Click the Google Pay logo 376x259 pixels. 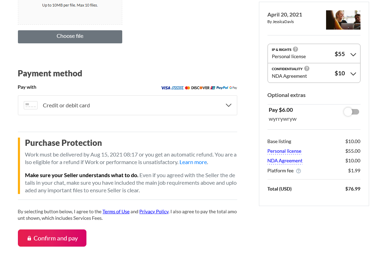(x=233, y=88)
